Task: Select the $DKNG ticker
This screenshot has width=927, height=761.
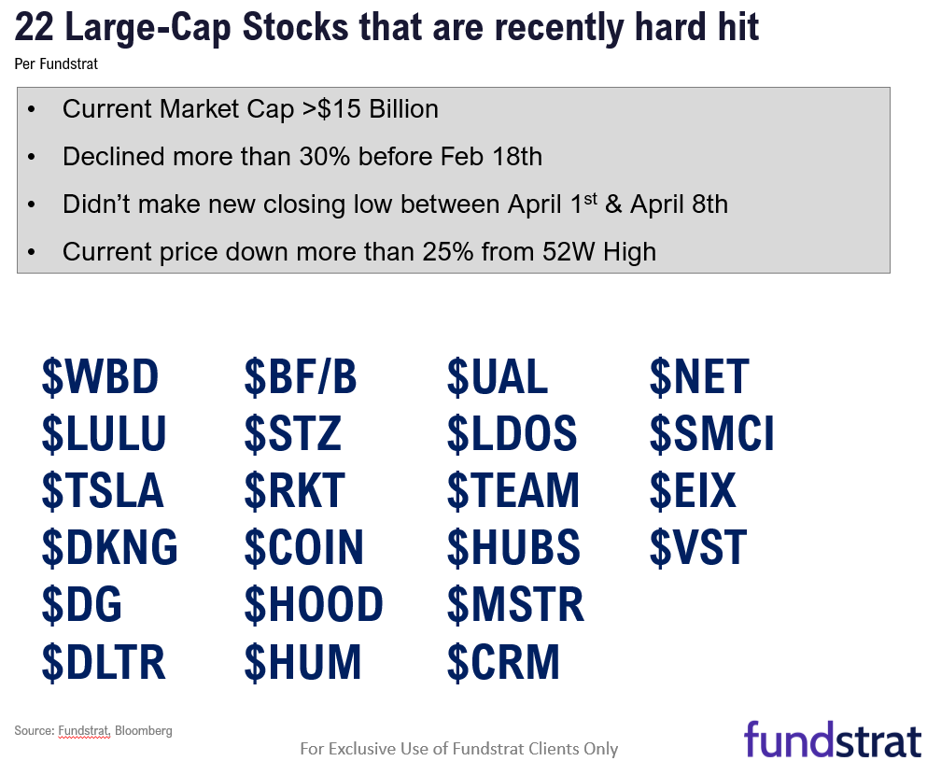Action: tap(109, 548)
